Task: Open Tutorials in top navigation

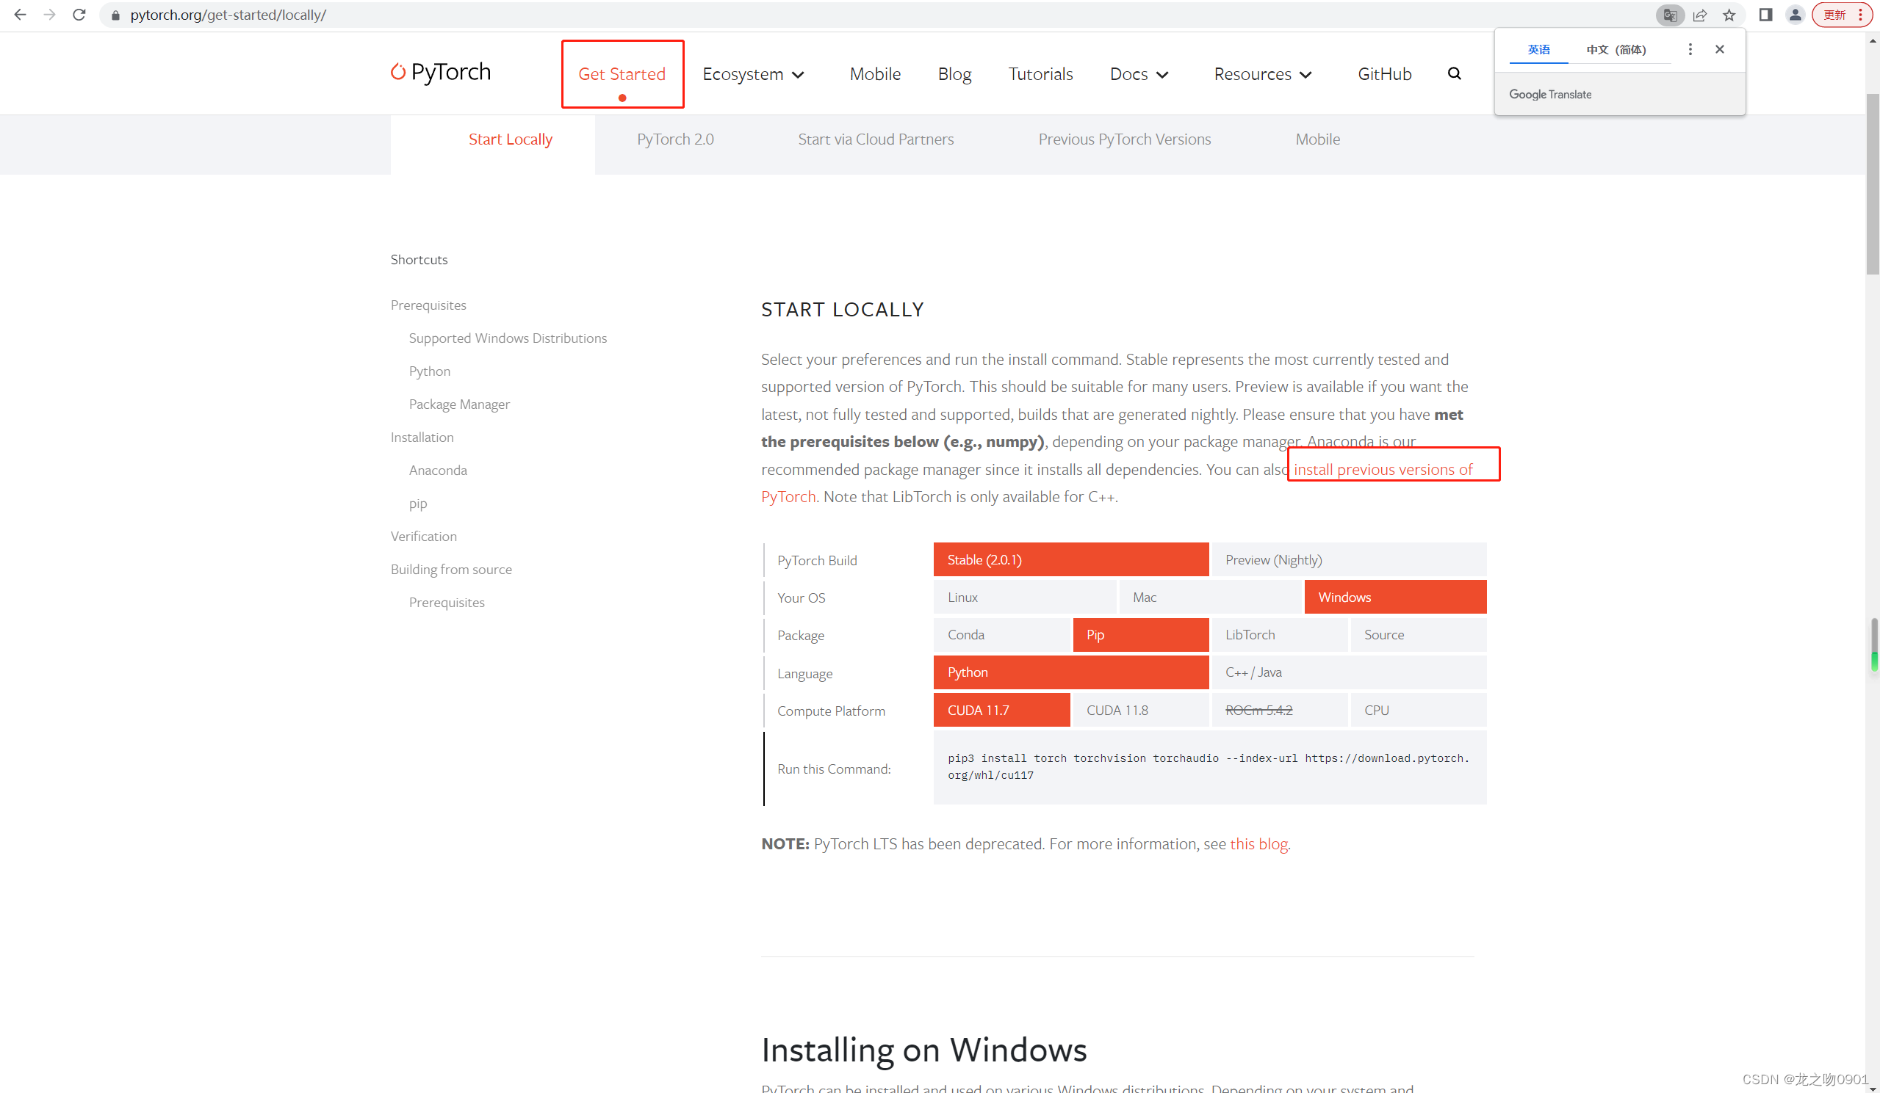Action: [x=1040, y=74]
